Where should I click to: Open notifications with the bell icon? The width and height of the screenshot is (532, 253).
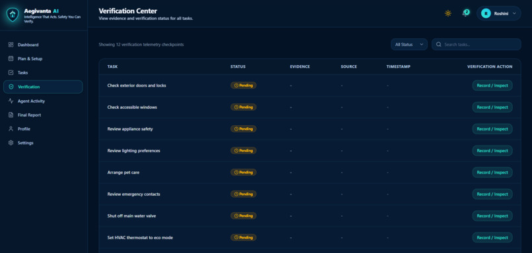click(x=465, y=14)
